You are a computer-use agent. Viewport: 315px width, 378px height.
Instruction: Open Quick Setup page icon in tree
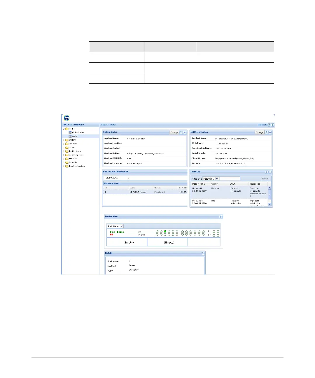click(x=70, y=132)
